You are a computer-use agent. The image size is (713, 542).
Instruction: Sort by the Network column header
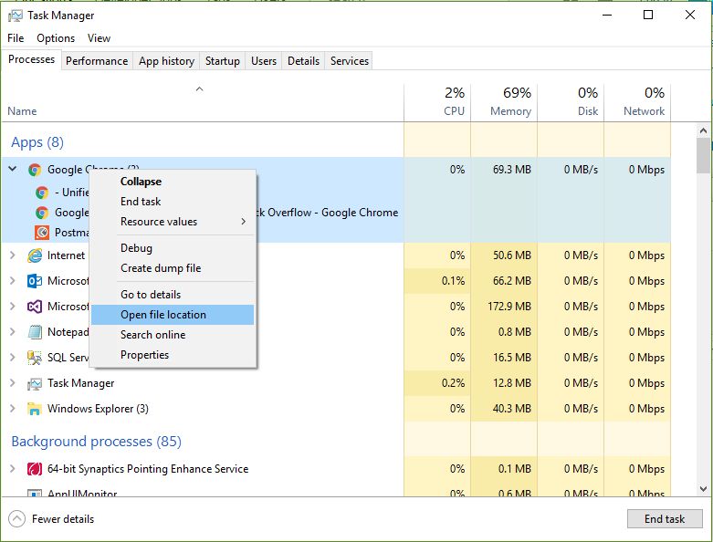[x=637, y=103]
